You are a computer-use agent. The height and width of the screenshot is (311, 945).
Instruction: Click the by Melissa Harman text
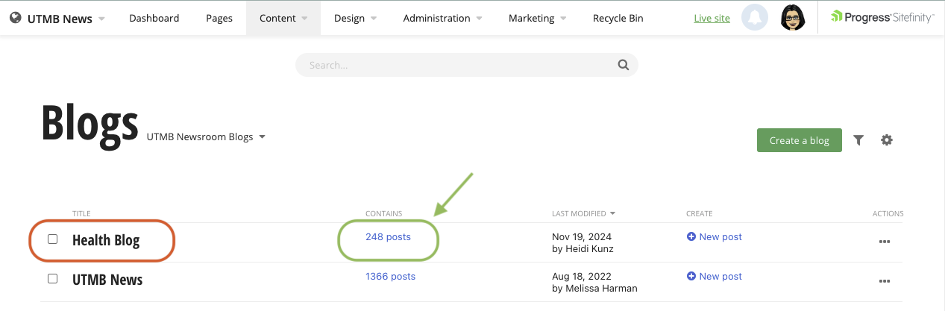pos(594,288)
